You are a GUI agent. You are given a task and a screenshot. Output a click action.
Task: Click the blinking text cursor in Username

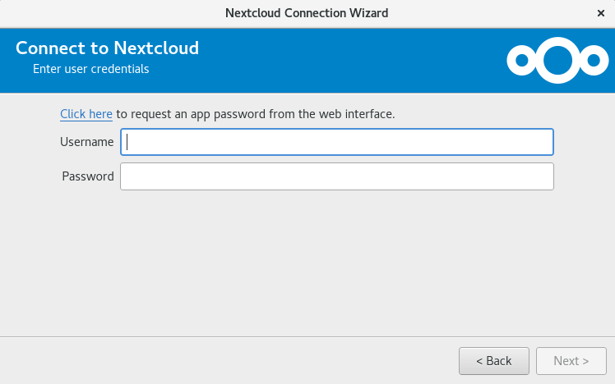(127, 142)
